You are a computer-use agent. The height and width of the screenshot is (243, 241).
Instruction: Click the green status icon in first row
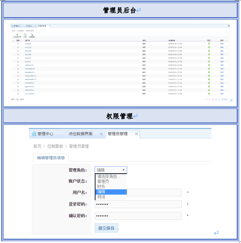click(x=209, y=44)
